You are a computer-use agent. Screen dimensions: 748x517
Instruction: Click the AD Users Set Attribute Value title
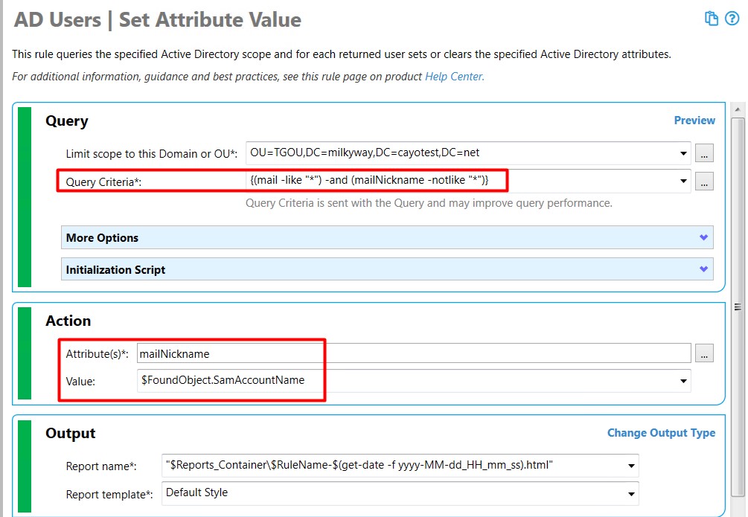pos(158,20)
